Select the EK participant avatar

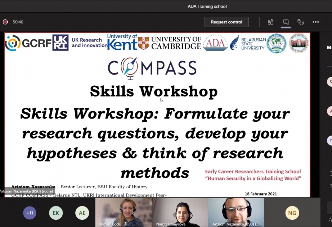tap(56, 213)
